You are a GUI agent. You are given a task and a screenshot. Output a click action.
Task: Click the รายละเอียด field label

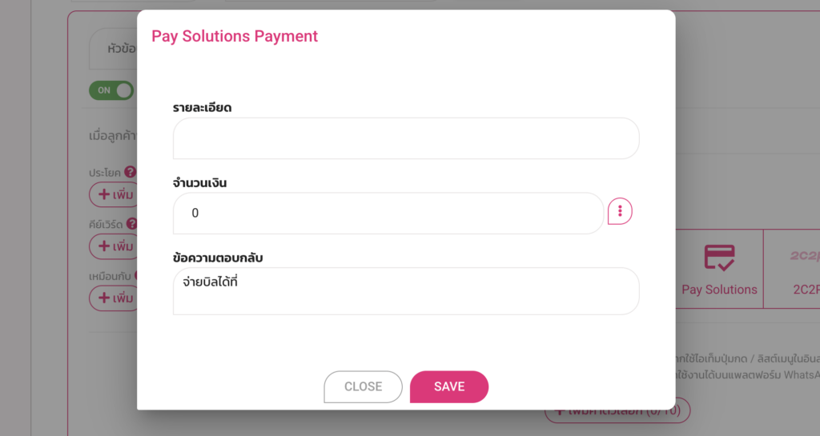(202, 107)
